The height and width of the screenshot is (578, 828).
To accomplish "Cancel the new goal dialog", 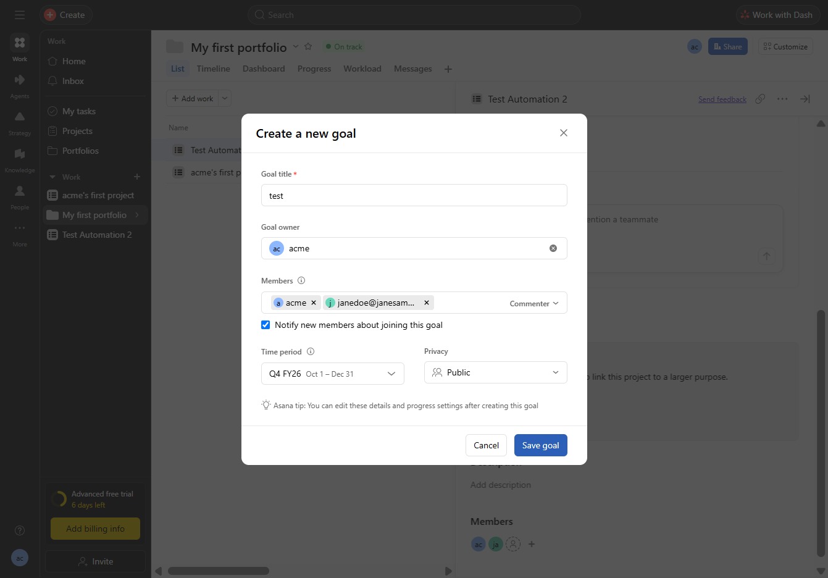I will pos(486,445).
